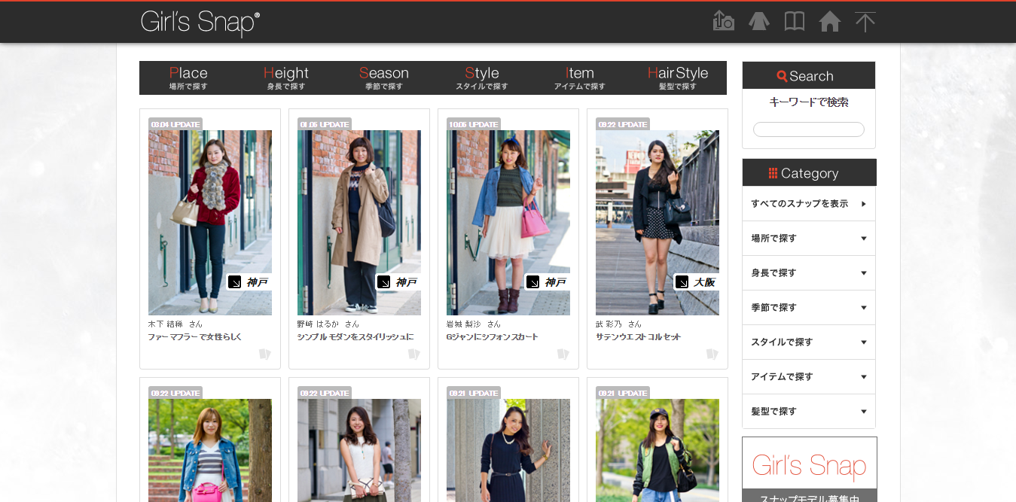Open photo of woman in white chiffon skirt
The height and width of the screenshot is (502, 1016).
click(508, 223)
